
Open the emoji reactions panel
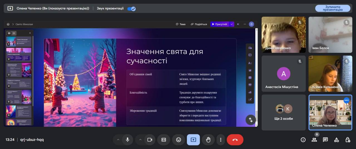point(179,140)
